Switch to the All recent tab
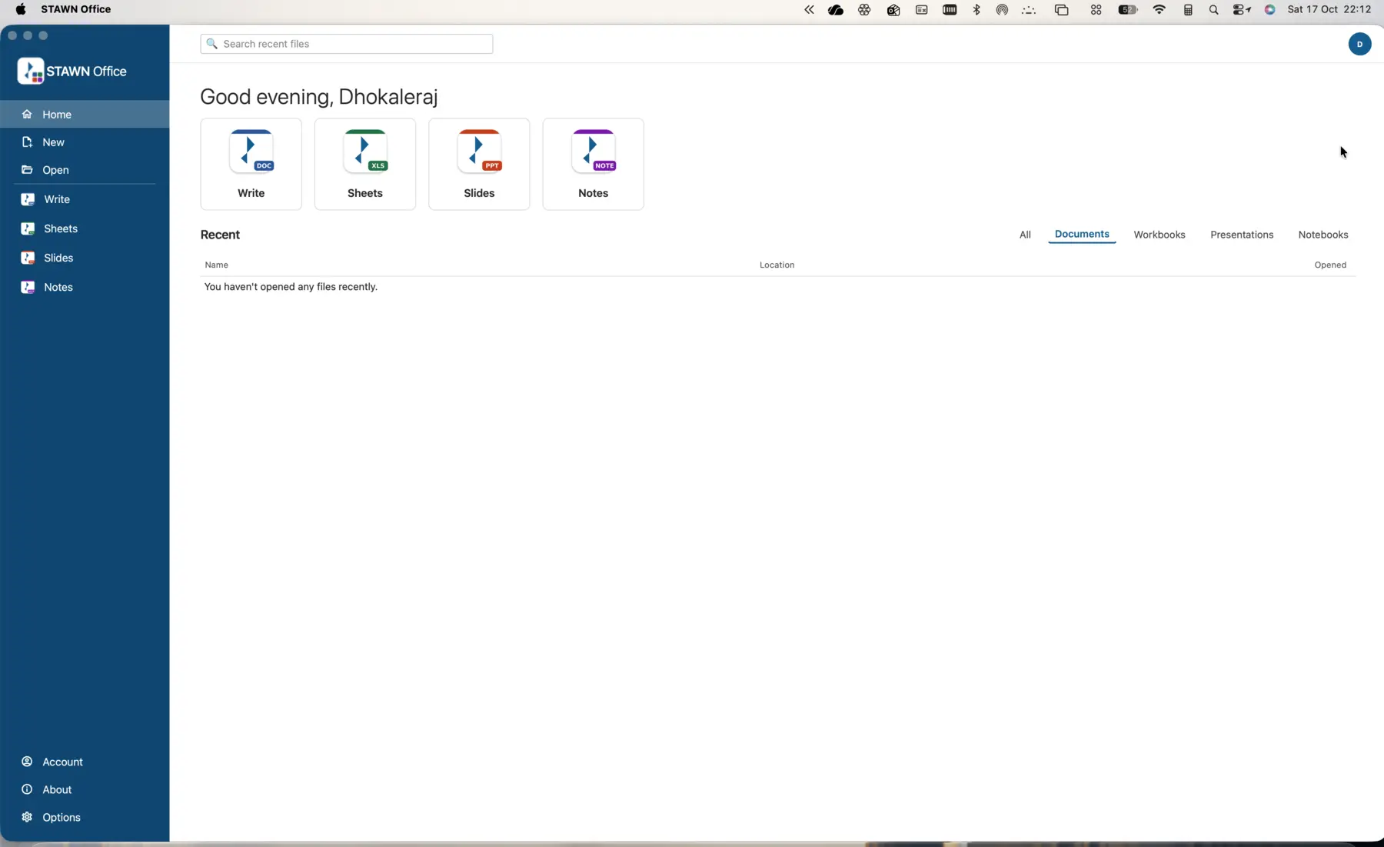 (1025, 235)
